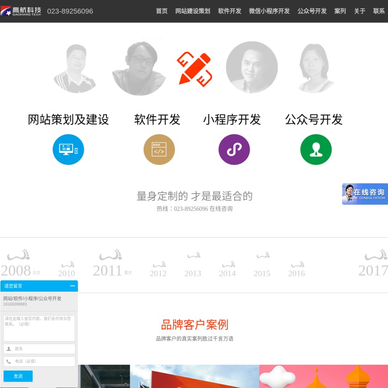This screenshot has height=388, width=388.
Task: Click the 公众号开发 large heading link
Action: 314,120
